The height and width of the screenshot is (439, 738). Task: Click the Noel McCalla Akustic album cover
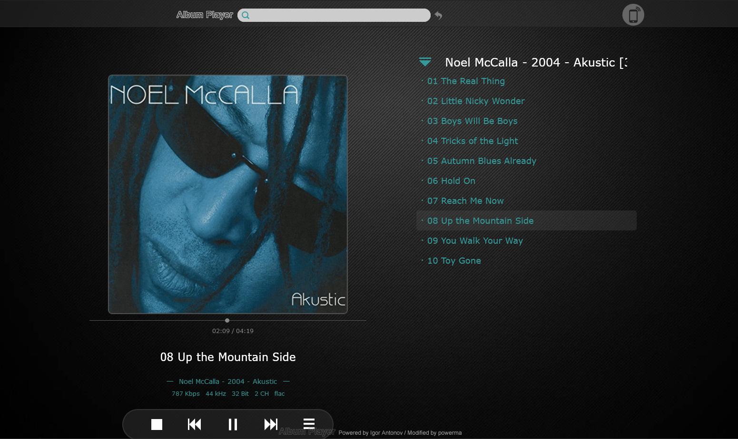[x=228, y=194]
